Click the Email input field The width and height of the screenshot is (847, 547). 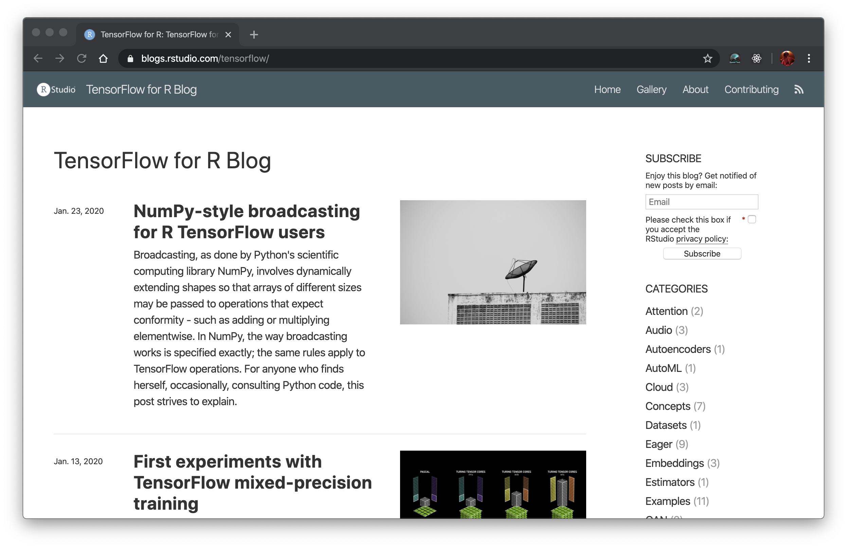click(702, 202)
